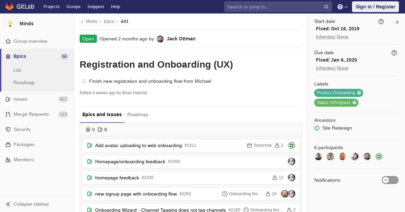This screenshot has height=212, width=405.
Task: Click the milestone clock icon on issue #2262
Action: click(x=225, y=194)
